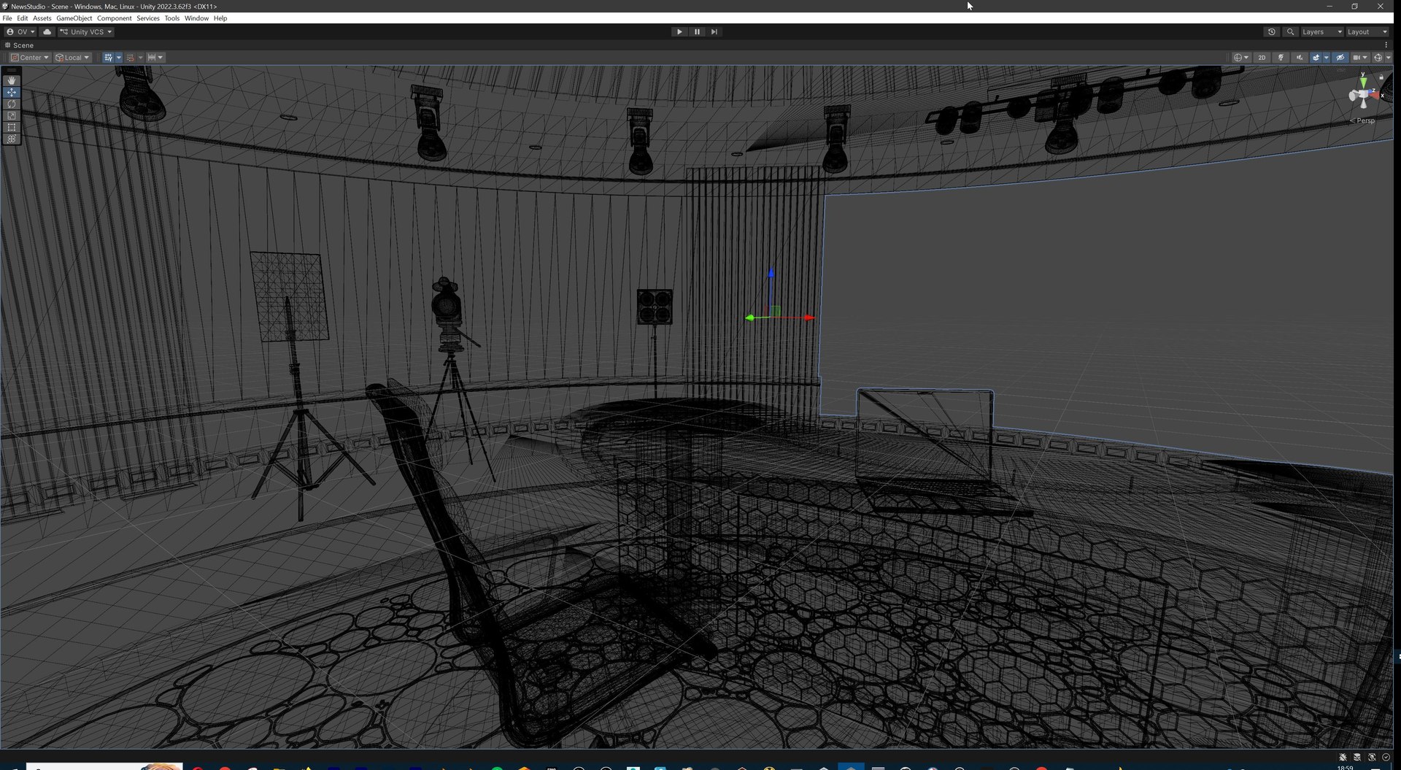Toggle scene effects (skybox, fog)
The image size is (1401, 770).
tap(1316, 58)
